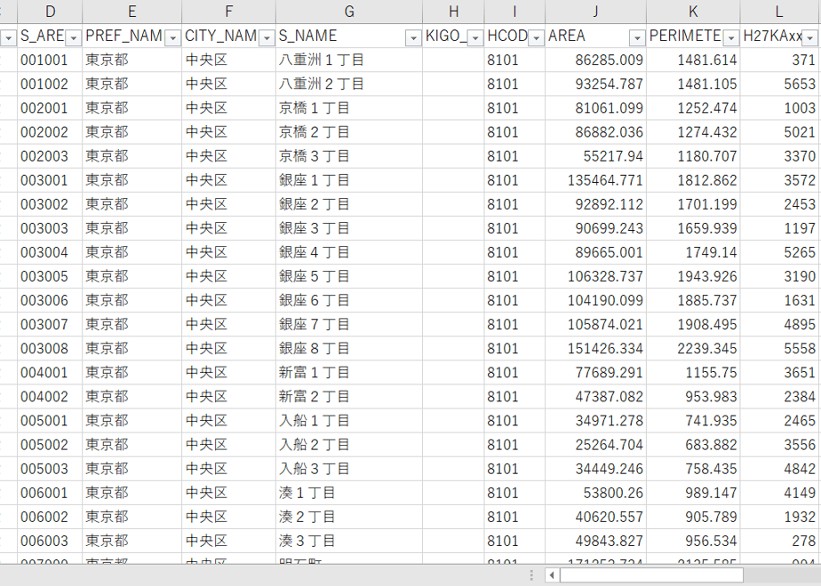Open the HCOD column filter dropdown
The image size is (821, 586).
tap(536, 37)
